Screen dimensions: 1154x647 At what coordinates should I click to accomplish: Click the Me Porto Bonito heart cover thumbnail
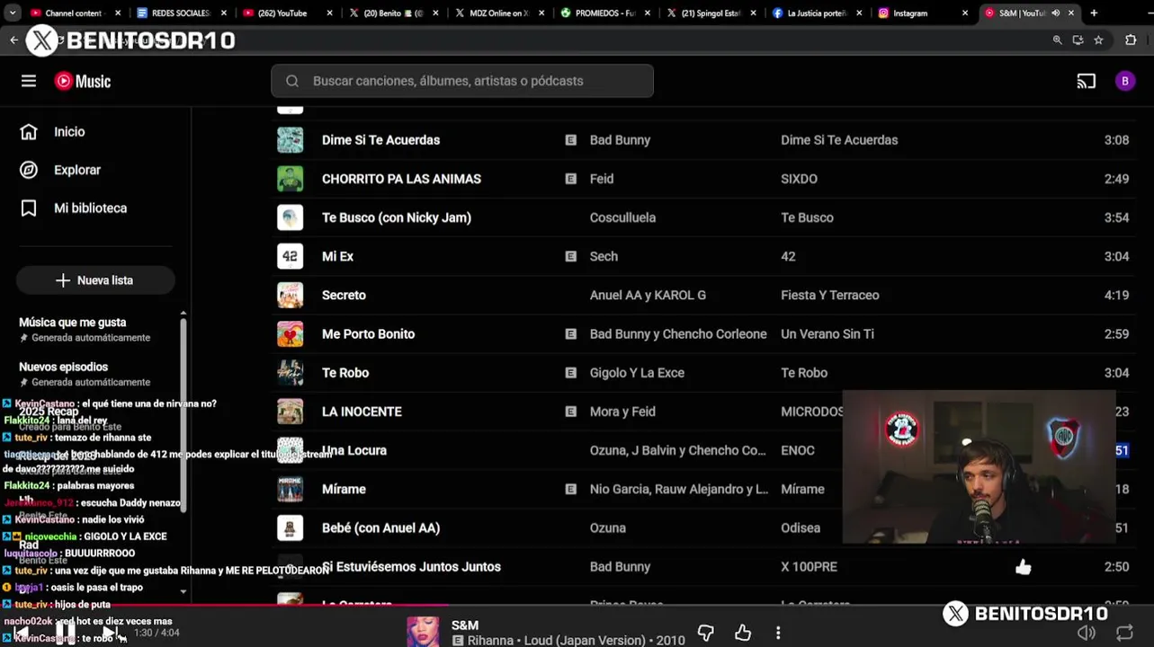(290, 333)
